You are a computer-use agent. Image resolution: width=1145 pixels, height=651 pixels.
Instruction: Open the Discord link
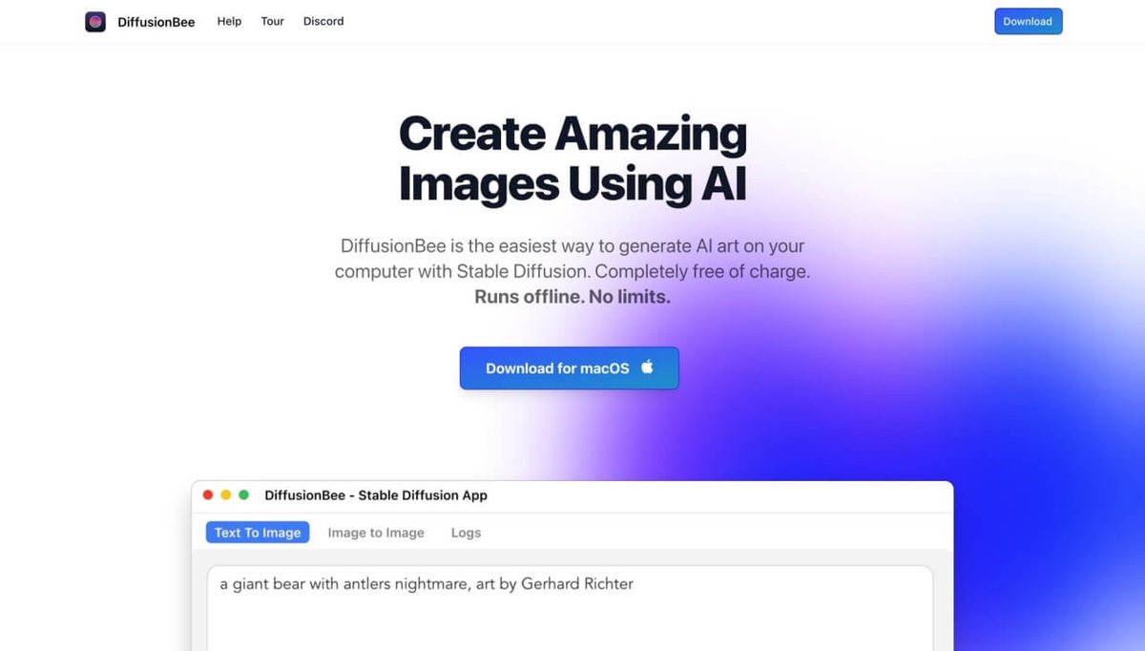pos(323,21)
